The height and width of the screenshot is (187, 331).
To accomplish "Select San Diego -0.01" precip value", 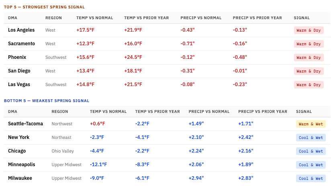I will pyautogui.click(x=240, y=71).
